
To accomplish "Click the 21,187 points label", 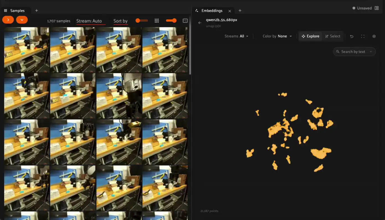I will click(209, 211).
